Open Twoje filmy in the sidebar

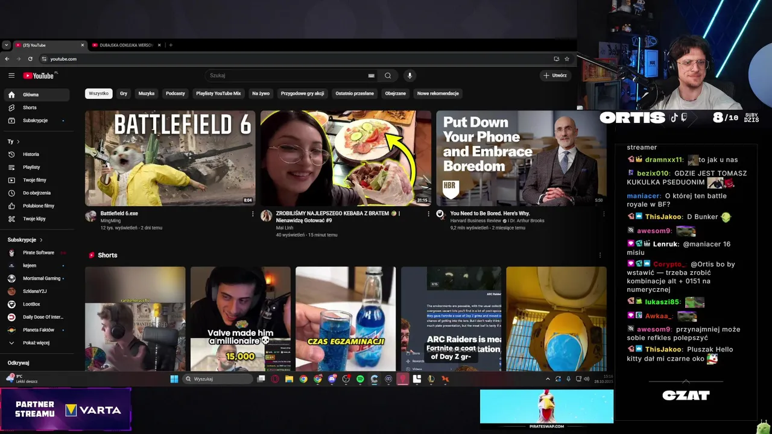[x=36, y=180]
